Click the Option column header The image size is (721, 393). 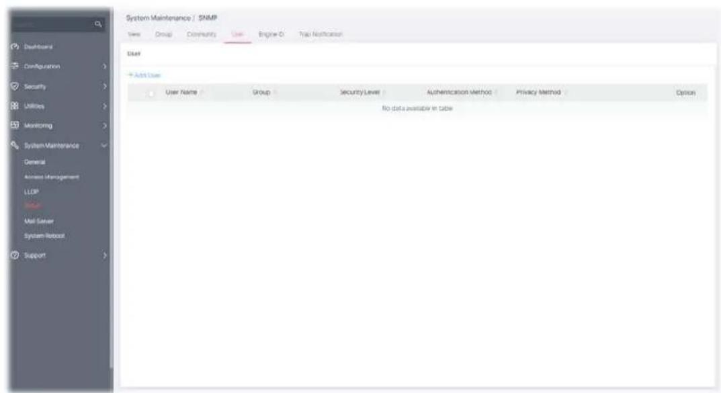click(x=685, y=93)
